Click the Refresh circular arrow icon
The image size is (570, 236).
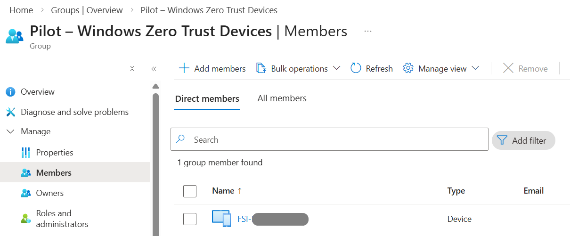pos(356,68)
